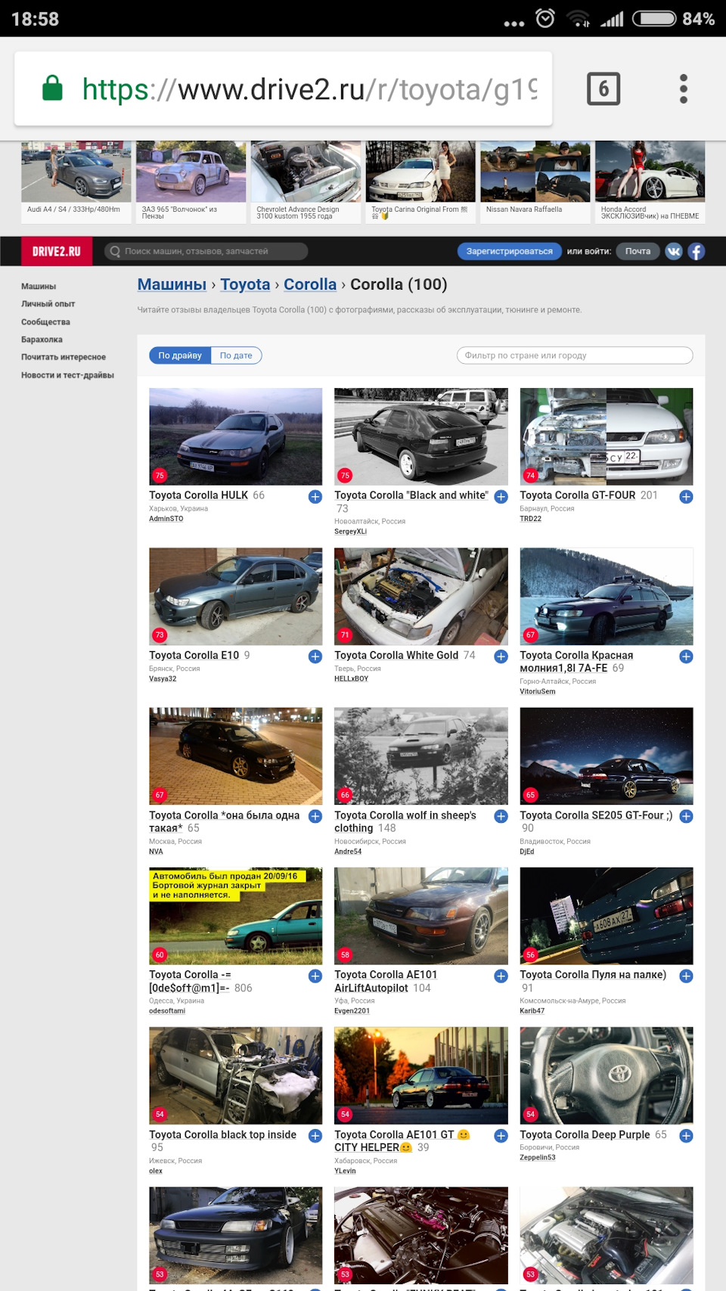
Task: Go to Toyota breadcrumb
Action: pos(245,284)
